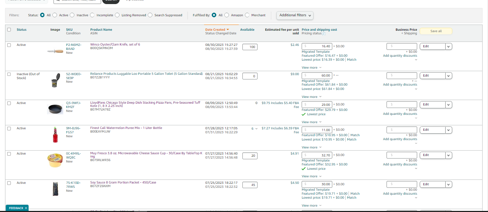
Task: Click Luggable Loo price field showing 60.00
Action: [317, 75]
